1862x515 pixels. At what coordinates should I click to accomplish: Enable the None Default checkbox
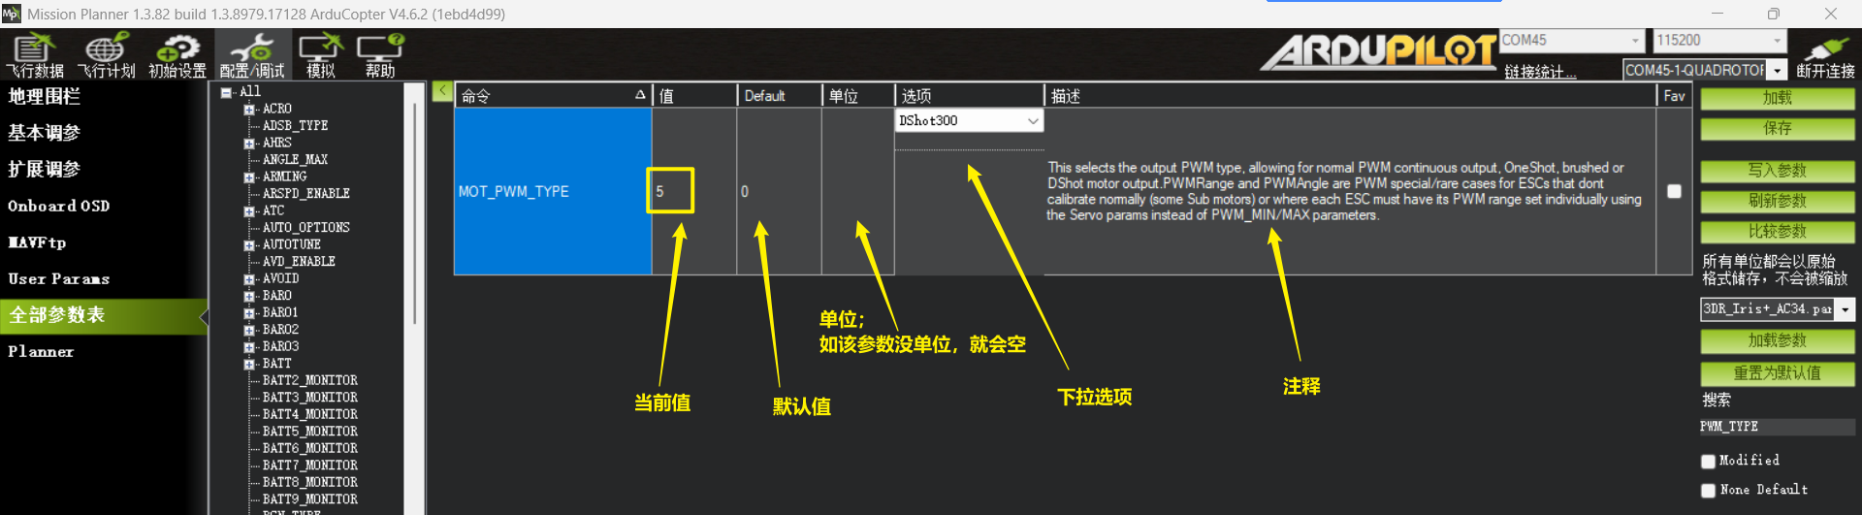[1709, 491]
